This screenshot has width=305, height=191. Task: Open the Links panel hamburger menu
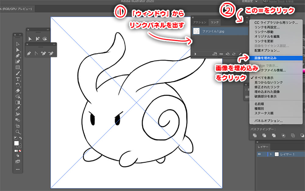(247, 22)
